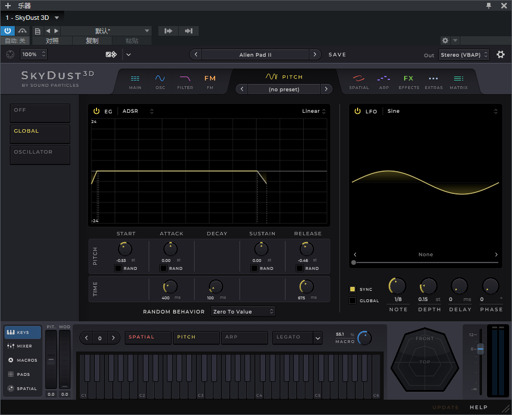Open Random Behavior Zero To Value dropdown
The width and height of the screenshot is (512, 415).
[244, 312]
